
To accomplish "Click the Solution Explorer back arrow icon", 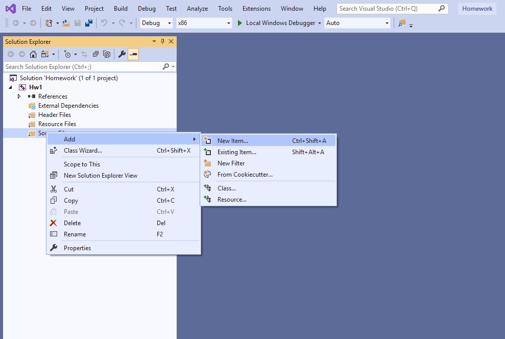I will point(11,54).
